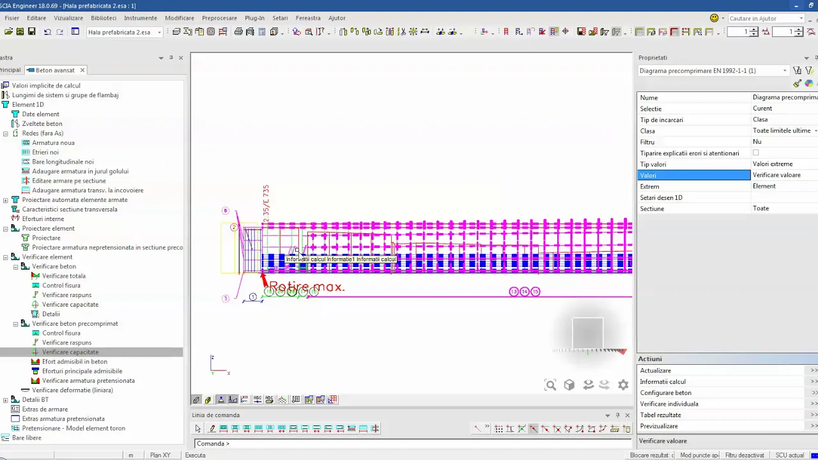Click the Undo arrow icon

47,31
